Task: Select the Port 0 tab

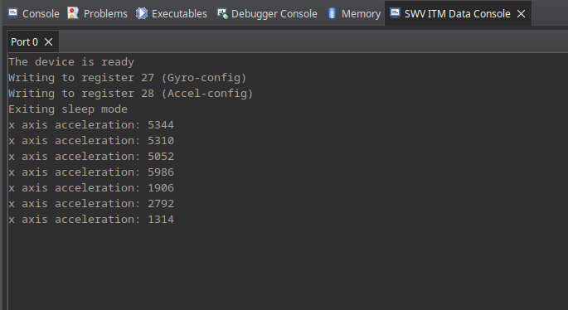Action: (x=24, y=42)
